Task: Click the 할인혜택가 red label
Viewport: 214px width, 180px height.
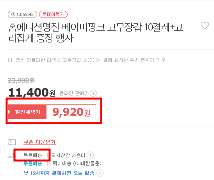Action: [27, 112]
